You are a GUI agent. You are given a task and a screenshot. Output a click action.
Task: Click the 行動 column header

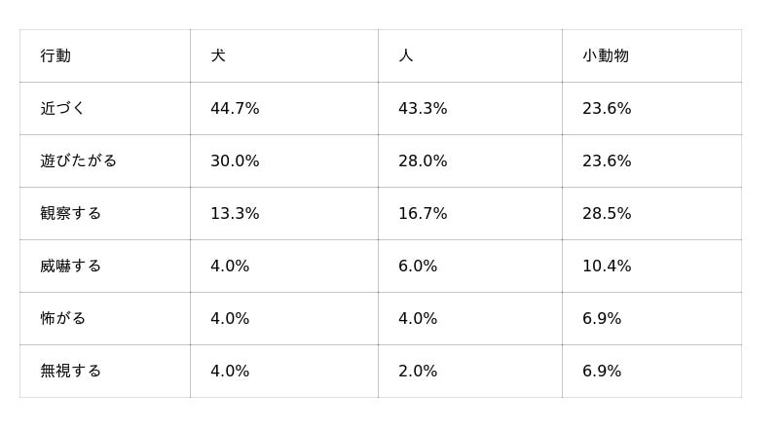[x=56, y=55]
